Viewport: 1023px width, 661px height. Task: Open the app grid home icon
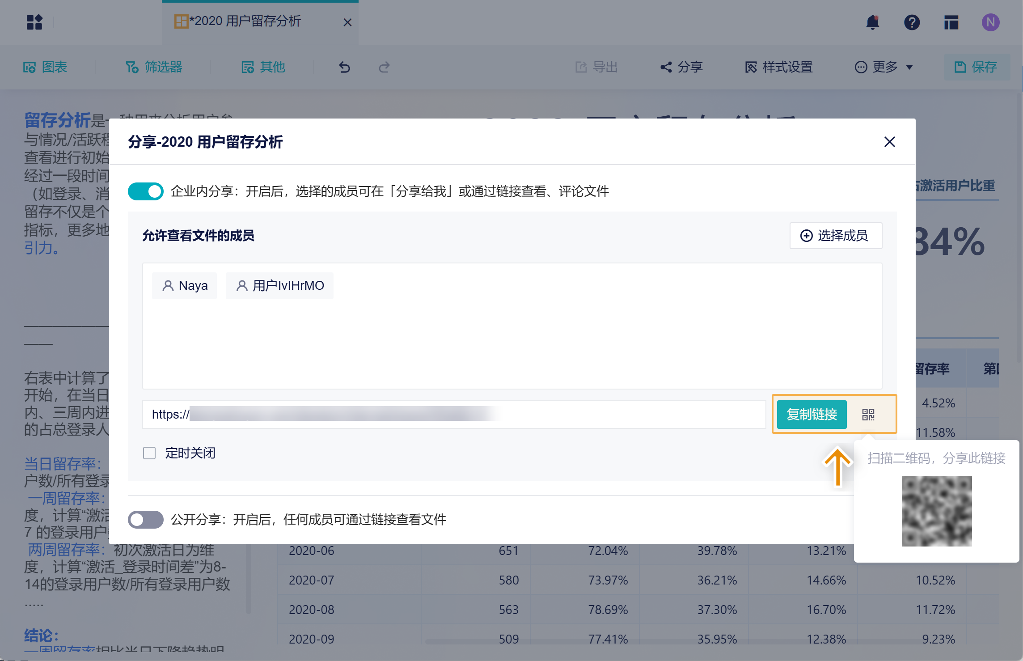tap(34, 22)
